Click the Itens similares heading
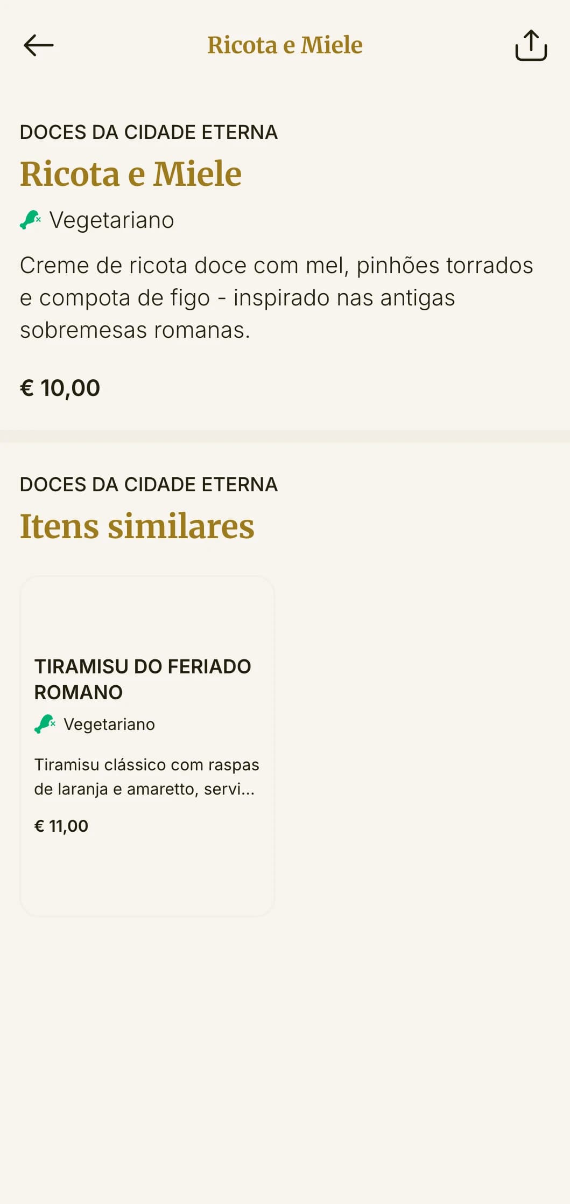Viewport: 570px width, 1204px height. click(x=137, y=526)
